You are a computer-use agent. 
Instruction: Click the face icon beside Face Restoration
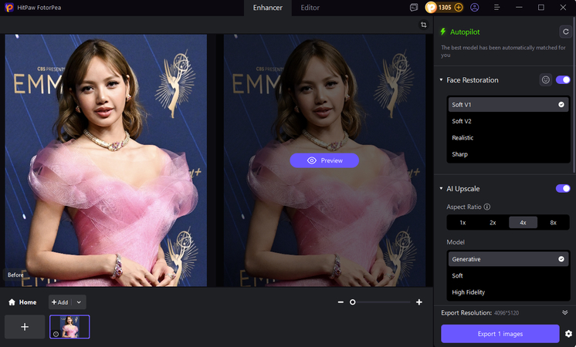pos(545,79)
